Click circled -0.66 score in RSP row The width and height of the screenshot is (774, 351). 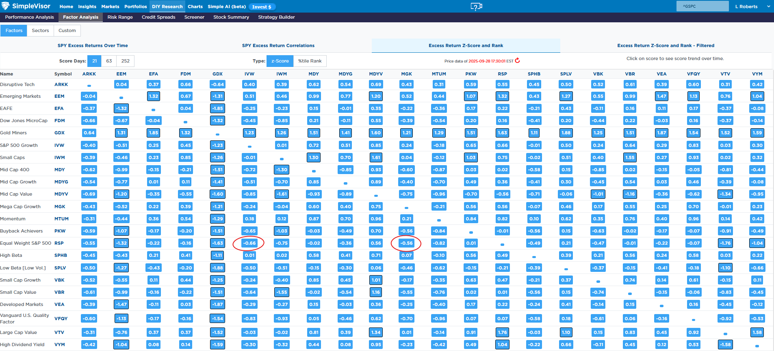pos(249,243)
